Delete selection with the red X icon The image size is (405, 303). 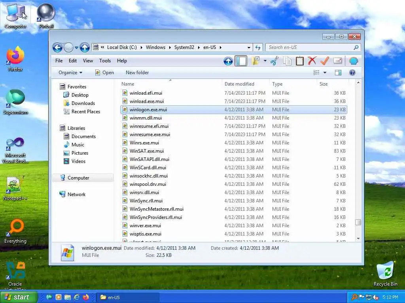[312, 61]
